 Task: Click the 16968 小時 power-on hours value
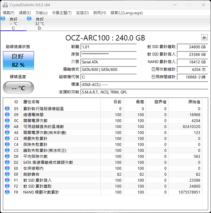[193, 77]
